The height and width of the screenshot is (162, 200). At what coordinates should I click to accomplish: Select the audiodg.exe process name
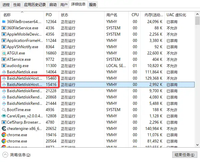tap(18, 66)
